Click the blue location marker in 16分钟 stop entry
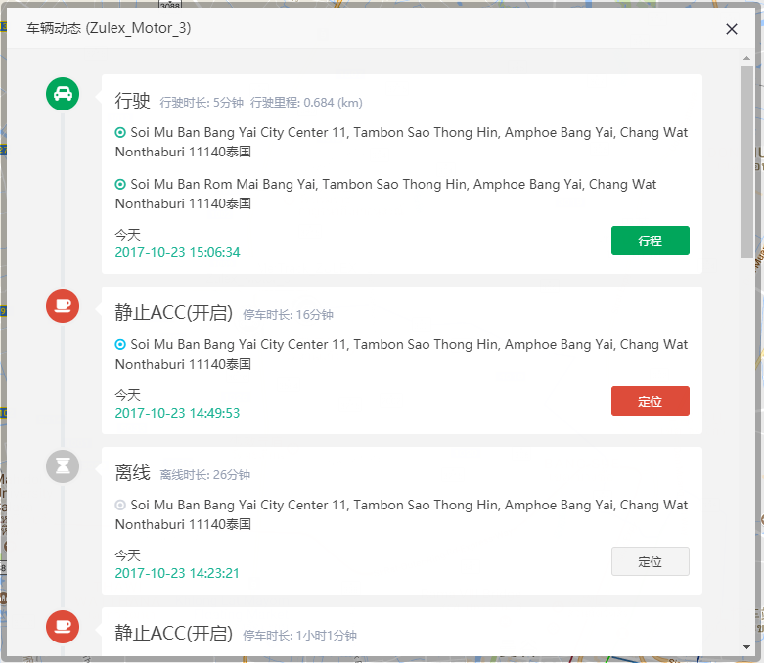This screenshot has width=764, height=663. pos(120,344)
